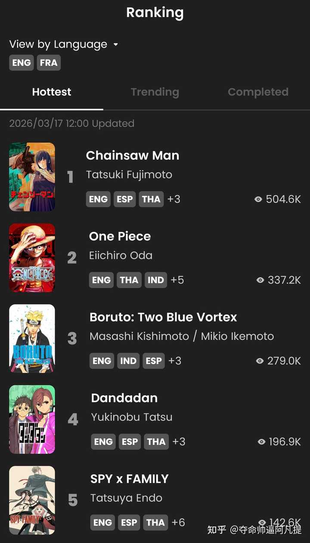Viewport: 310px width, 543px height.
Task: Open the One Piece cover thumbnail
Action: (32, 258)
